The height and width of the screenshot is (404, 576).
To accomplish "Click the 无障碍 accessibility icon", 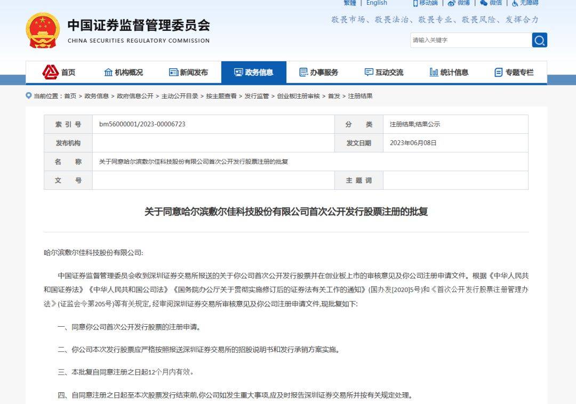I will click(515, 3).
